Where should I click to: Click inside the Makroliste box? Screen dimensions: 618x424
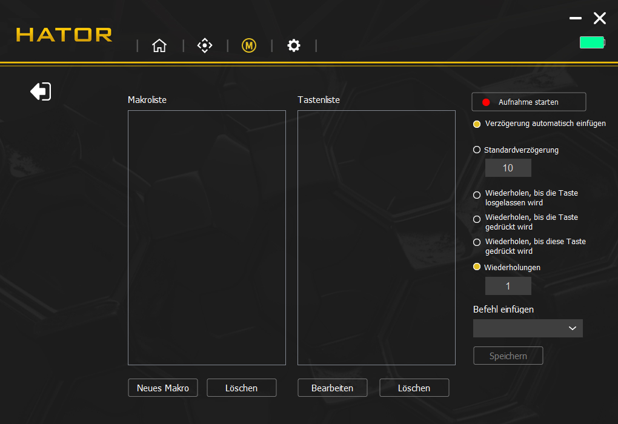coord(207,237)
